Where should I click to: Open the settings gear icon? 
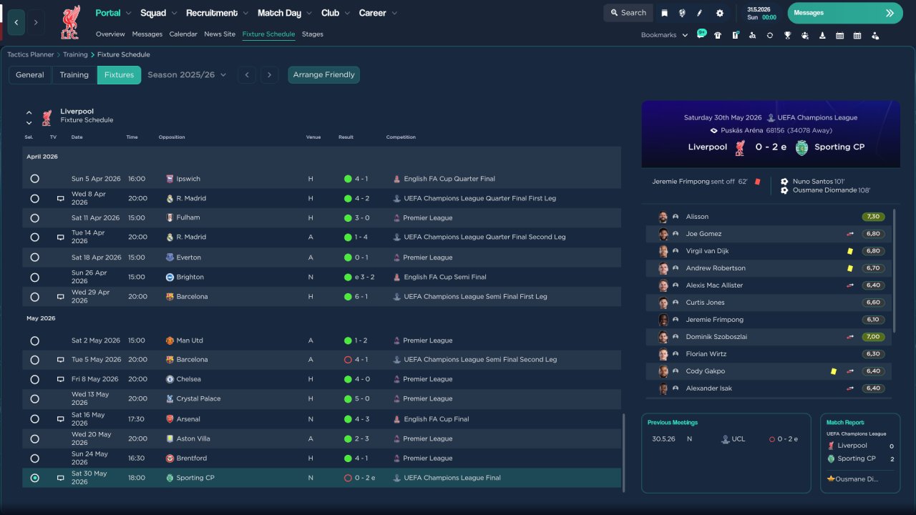719,13
